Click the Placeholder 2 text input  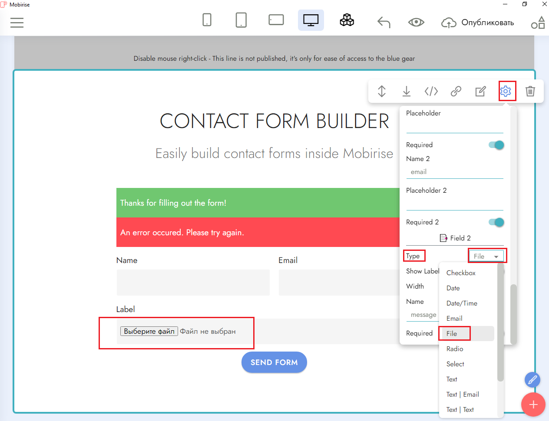pos(455,203)
